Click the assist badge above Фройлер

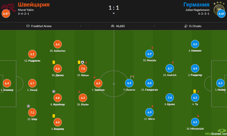coord(54,92)
